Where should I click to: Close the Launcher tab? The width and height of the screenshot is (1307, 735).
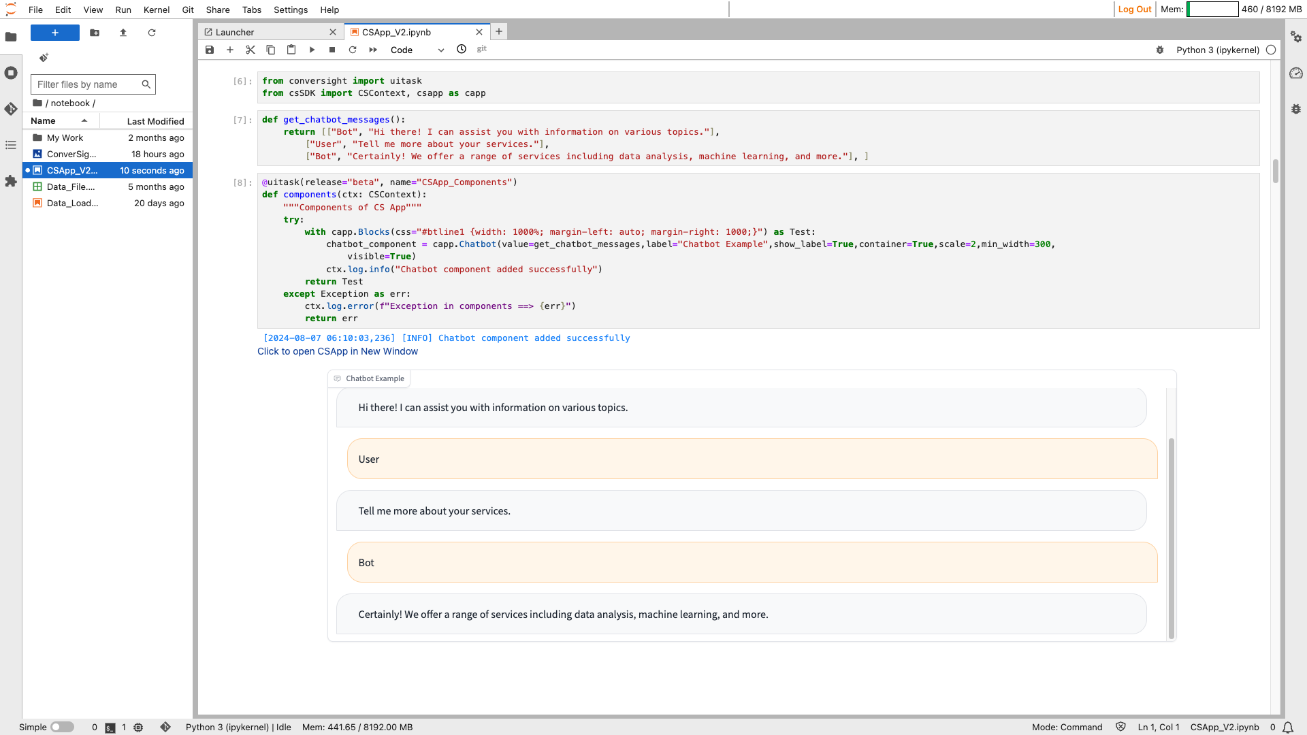click(333, 32)
